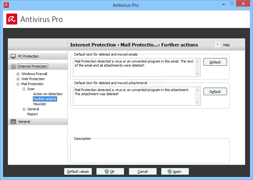Screen dimensions: 253x180
Task: Open Heuristic settings
Action: coord(40,104)
